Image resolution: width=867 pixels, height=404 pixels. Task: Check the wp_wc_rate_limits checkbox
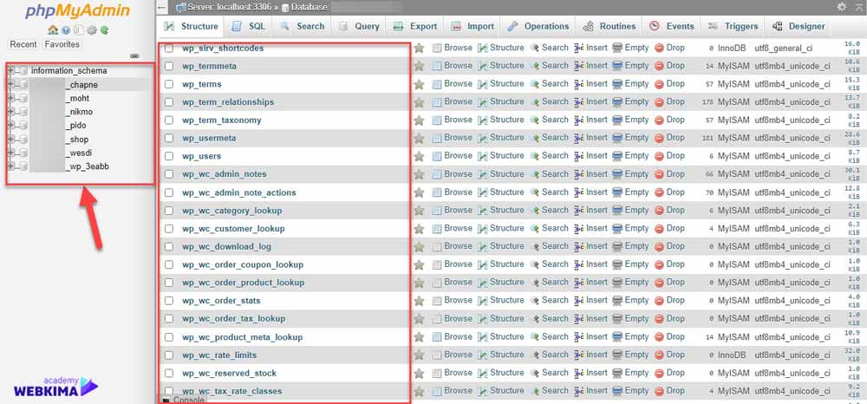169,355
